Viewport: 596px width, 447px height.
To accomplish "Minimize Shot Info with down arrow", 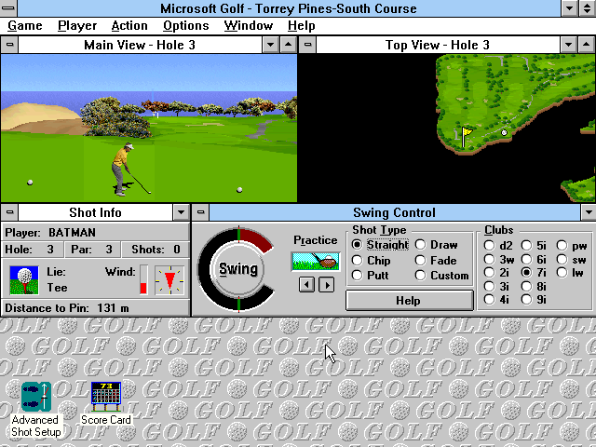I will (182, 212).
